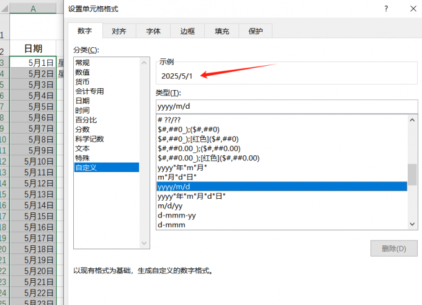The width and height of the screenshot is (422, 305).
Task: Click the 日期 header cell
Action: point(33,48)
